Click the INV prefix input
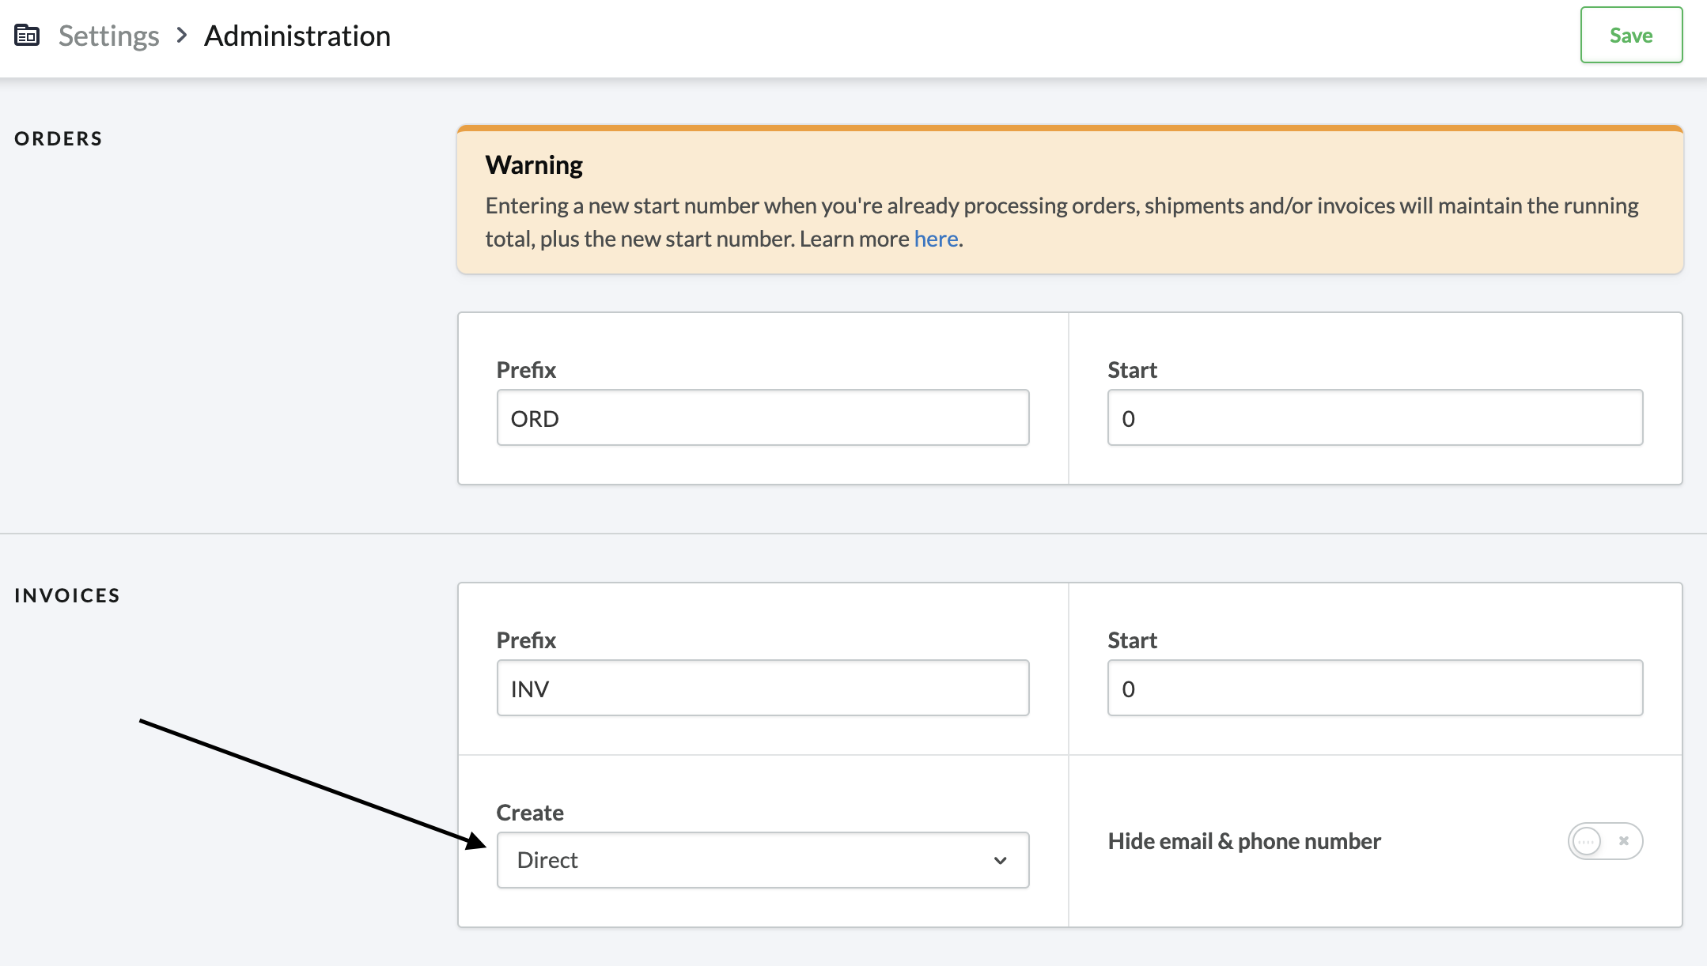The height and width of the screenshot is (966, 1707). pyautogui.click(x=762, y=688)
